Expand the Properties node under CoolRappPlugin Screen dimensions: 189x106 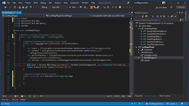click(139, 50)
